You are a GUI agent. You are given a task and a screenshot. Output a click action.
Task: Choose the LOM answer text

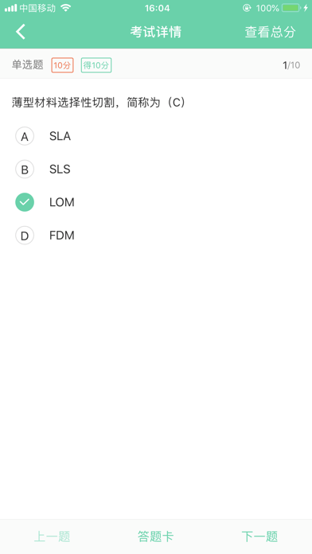coord(62,202)
